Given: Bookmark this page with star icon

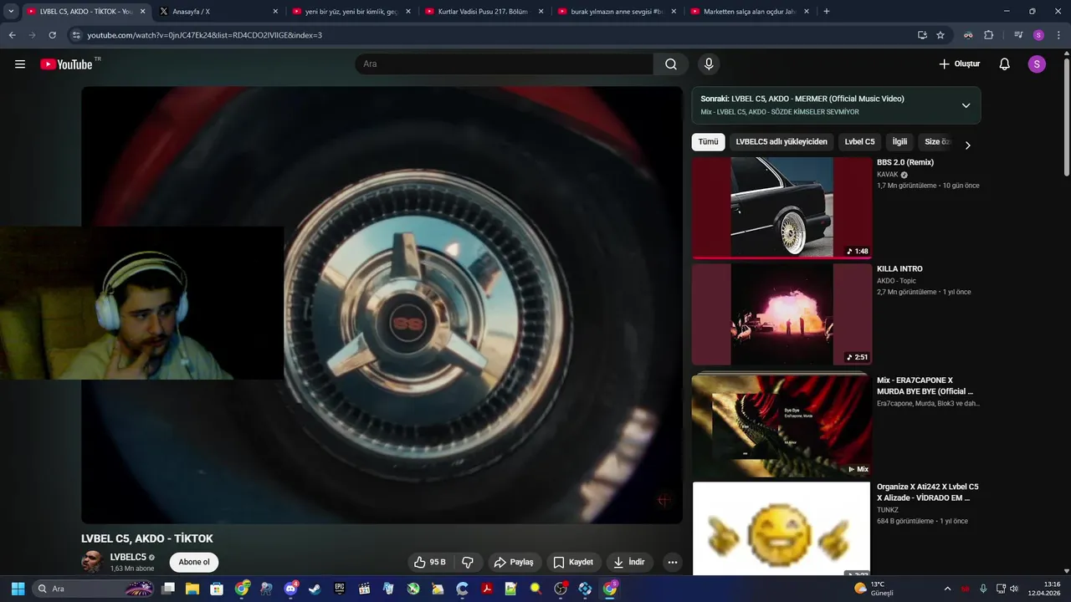Looking at the screenshot, I should [940, 35].
